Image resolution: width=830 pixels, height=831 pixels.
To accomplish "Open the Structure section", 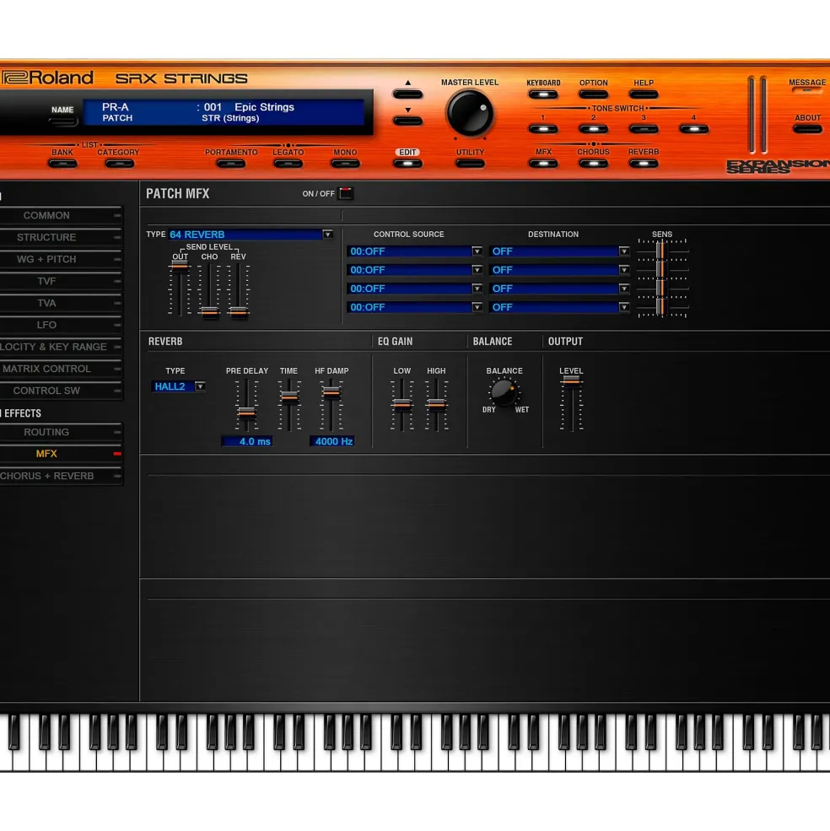I will pyautogui.click(x=61, y=237).
